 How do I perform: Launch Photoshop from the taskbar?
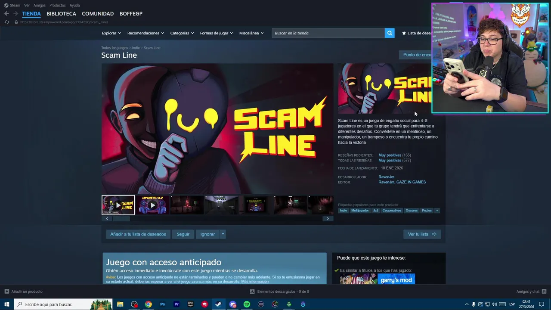pos(162,304)
